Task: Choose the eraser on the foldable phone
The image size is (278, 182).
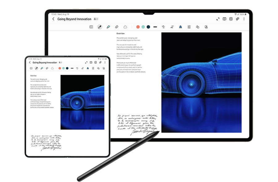Action: 47,68
